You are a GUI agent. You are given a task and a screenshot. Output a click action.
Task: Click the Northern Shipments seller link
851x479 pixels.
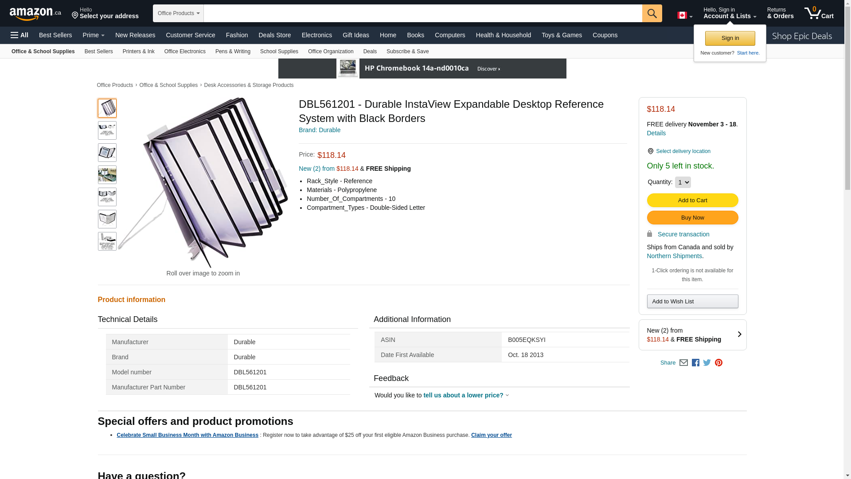[x=674, y=256]
